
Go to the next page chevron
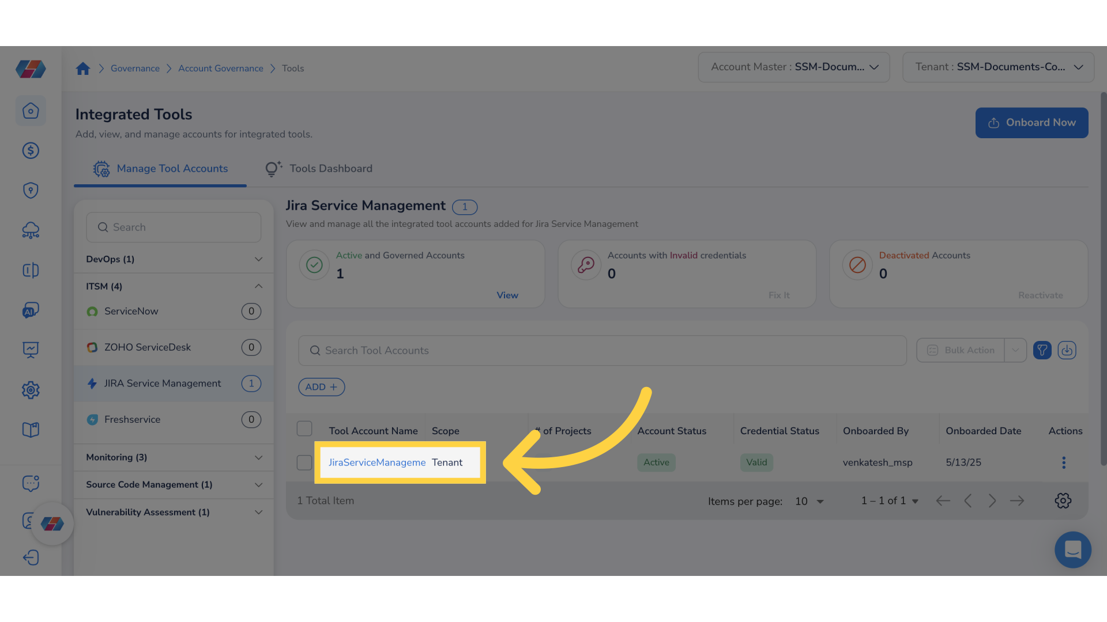[992, 500]
